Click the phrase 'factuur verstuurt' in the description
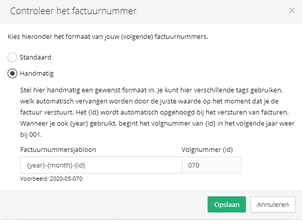Image resolution: width=302 pixels, height=220 pixels. click(x=47, y=112)
